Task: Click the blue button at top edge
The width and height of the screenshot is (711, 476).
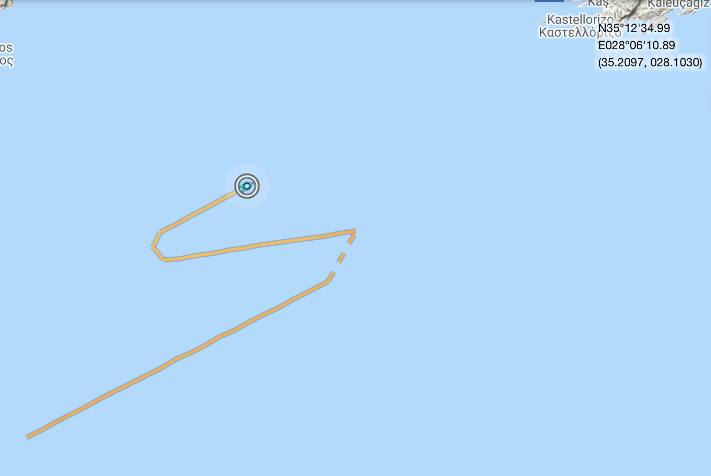Action: point(549,1)
